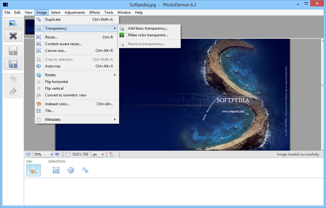Click the mouse coordinates icon in status bar
Image resolution: width=326 pixels, height=208 pixels.
[111, 154]
